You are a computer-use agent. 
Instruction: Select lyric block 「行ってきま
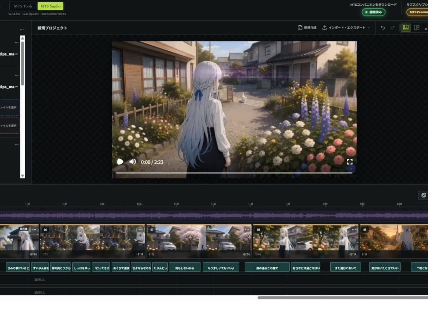[101, 267]
